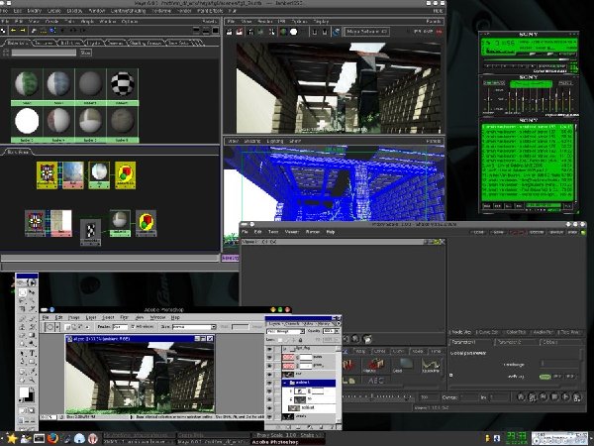Click the Photoshop foreground color swatch
Screen dimensions: 594x446
pyautogui.click(x=25, y=391)
